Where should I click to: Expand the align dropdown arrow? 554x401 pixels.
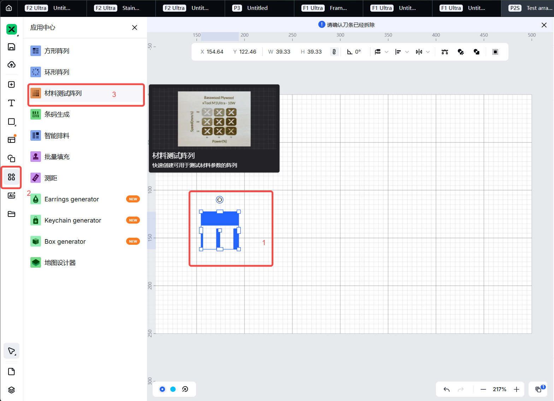407,52
